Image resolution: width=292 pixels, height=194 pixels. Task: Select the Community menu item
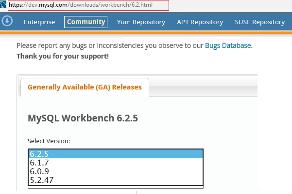pos(86,22)
